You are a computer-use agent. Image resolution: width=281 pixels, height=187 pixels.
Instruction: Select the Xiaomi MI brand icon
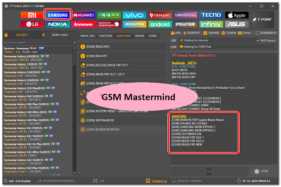pyautogui.click(x=32, y=15)
